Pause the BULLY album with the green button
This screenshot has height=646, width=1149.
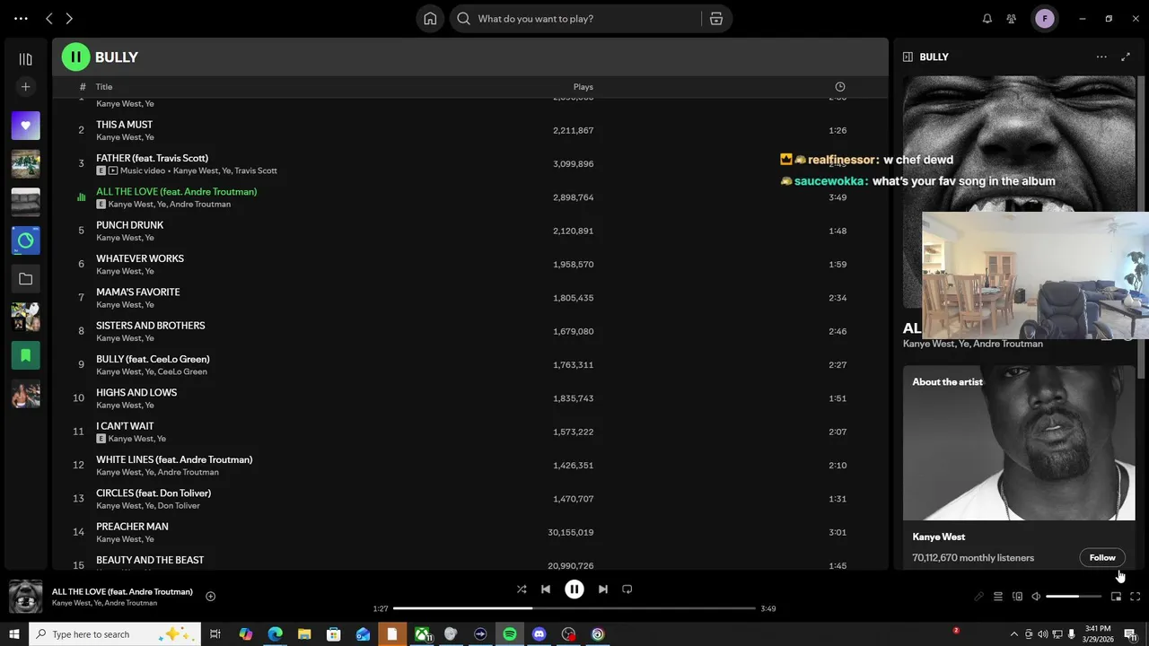(x=75, y=57)
